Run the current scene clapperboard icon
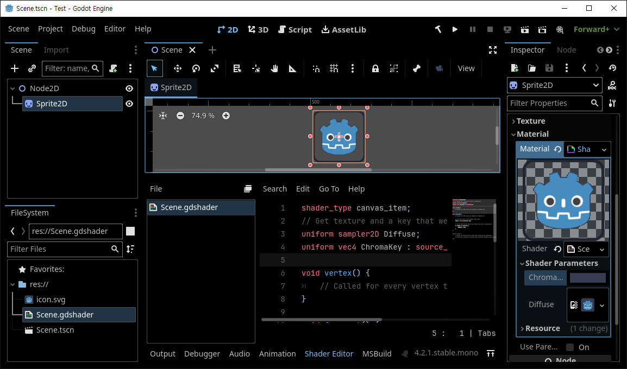This screenshot has height=369, width=627. pyautogui.click(x=525, y=29)
